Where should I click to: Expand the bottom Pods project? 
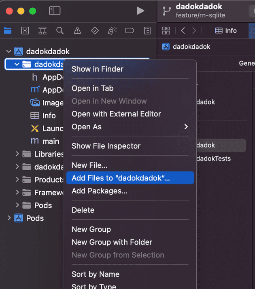pyautogui.click(x=9, y=218)
